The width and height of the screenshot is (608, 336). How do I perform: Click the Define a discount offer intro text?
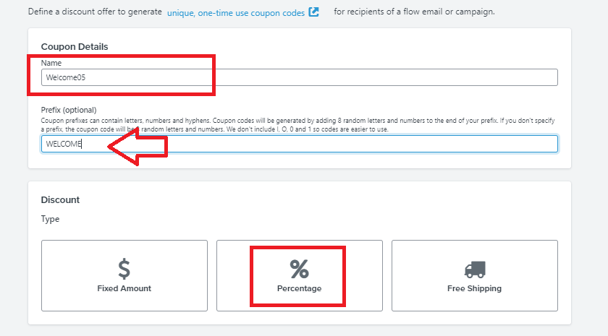pos(95,12)
